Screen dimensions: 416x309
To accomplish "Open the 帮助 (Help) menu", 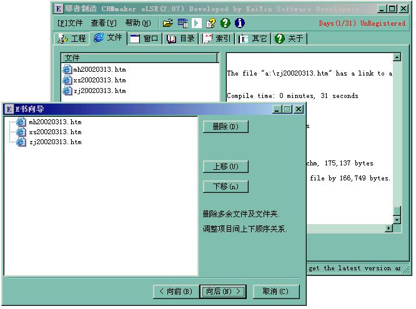I will [x=137, y=23].
